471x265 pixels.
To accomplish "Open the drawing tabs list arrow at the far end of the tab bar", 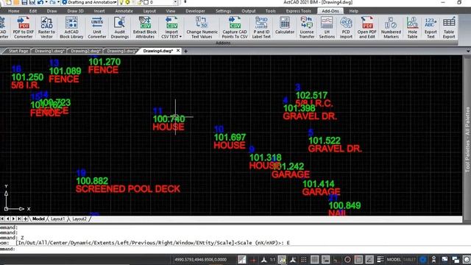I will (468, 52).
